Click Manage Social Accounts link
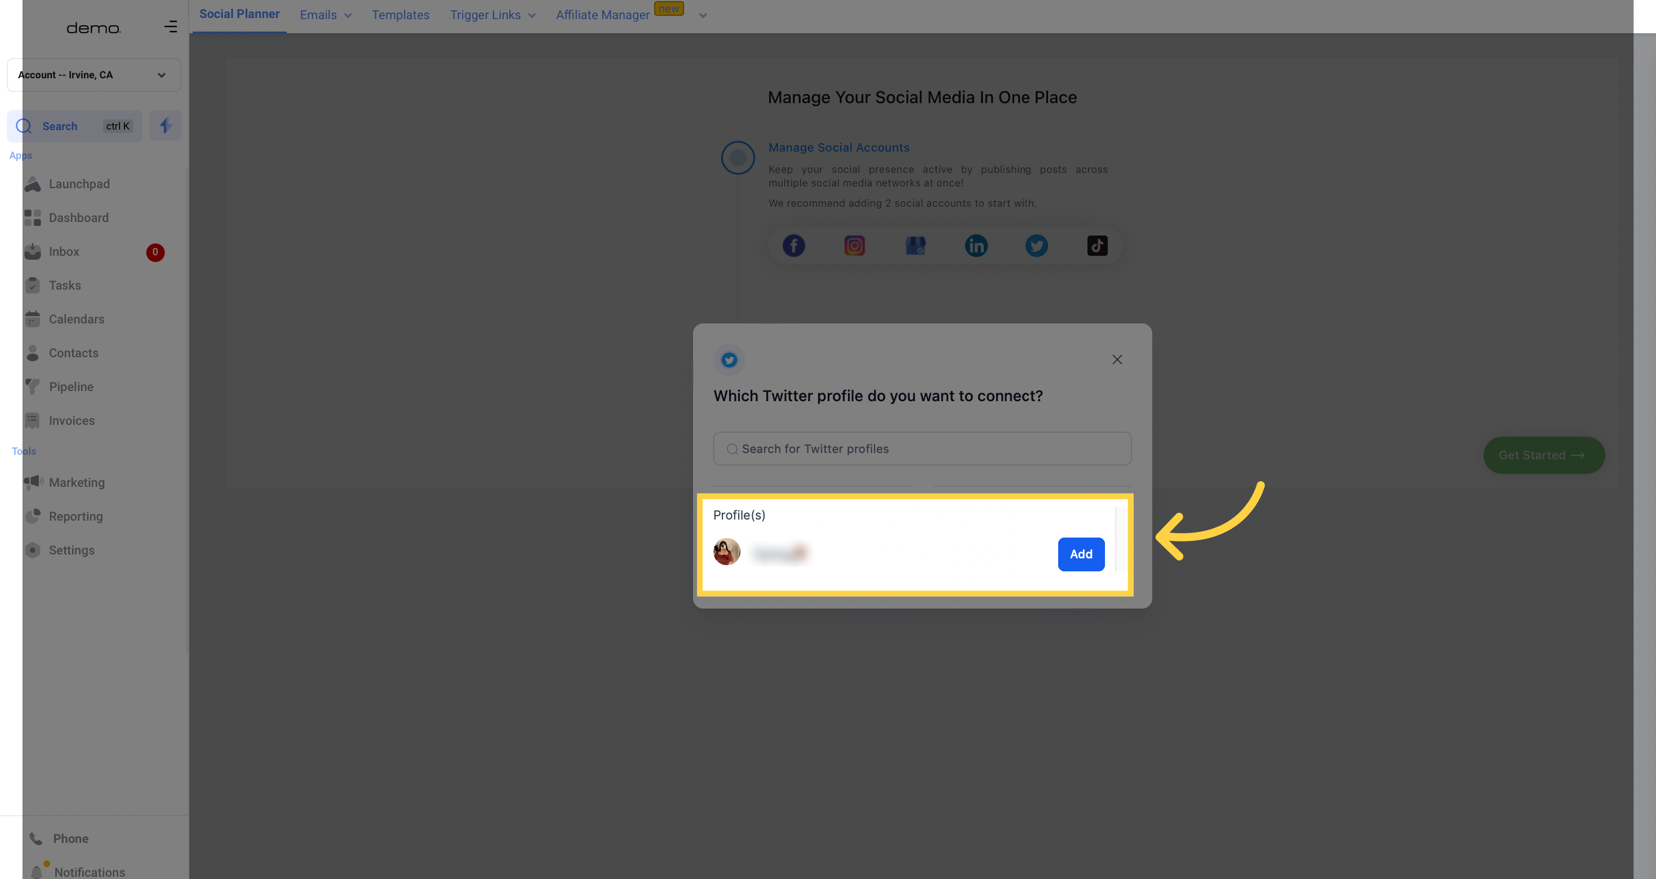1656x879 pixels. click(838, 146)
